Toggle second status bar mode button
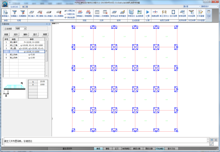This screenshot has height=152, width=220. (x=107, y=149)
